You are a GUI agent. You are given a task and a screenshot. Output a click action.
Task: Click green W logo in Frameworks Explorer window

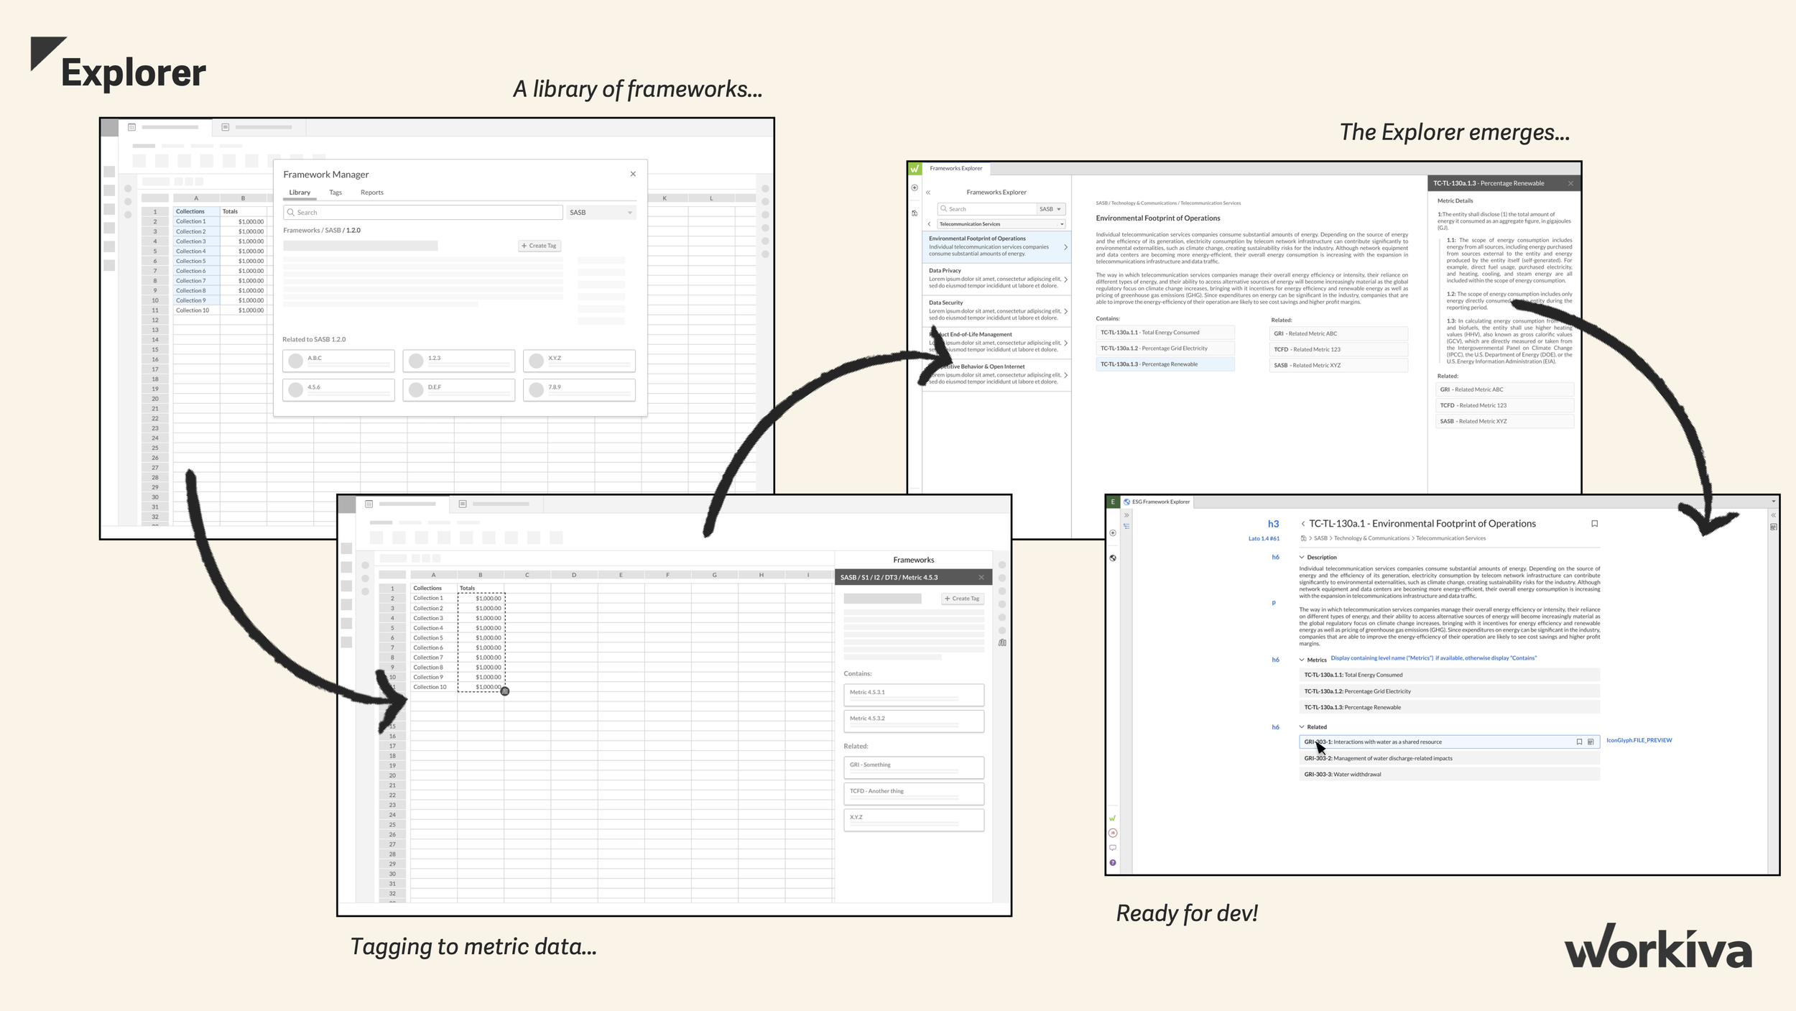(x=915, y=169)
